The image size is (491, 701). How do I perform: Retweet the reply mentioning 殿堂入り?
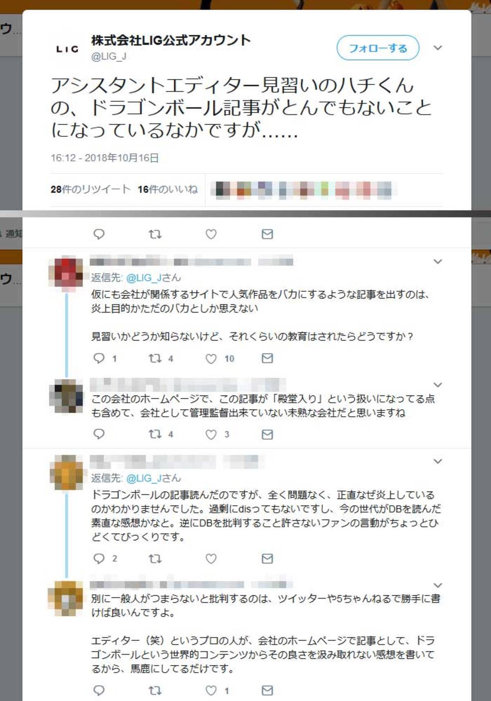tap(155, 434)
